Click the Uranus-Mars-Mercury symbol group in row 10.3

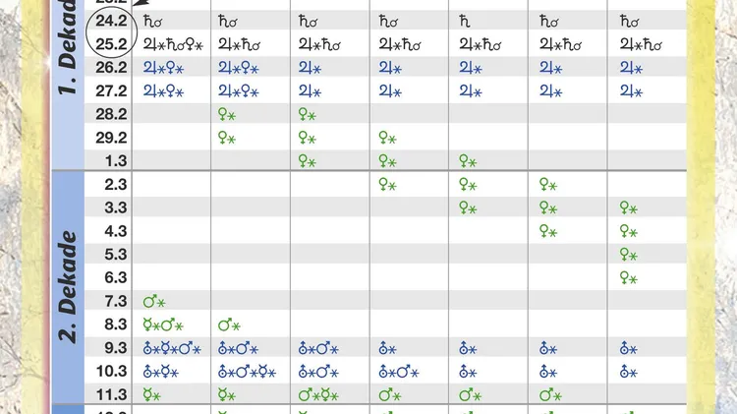click(x=248, y=372)
